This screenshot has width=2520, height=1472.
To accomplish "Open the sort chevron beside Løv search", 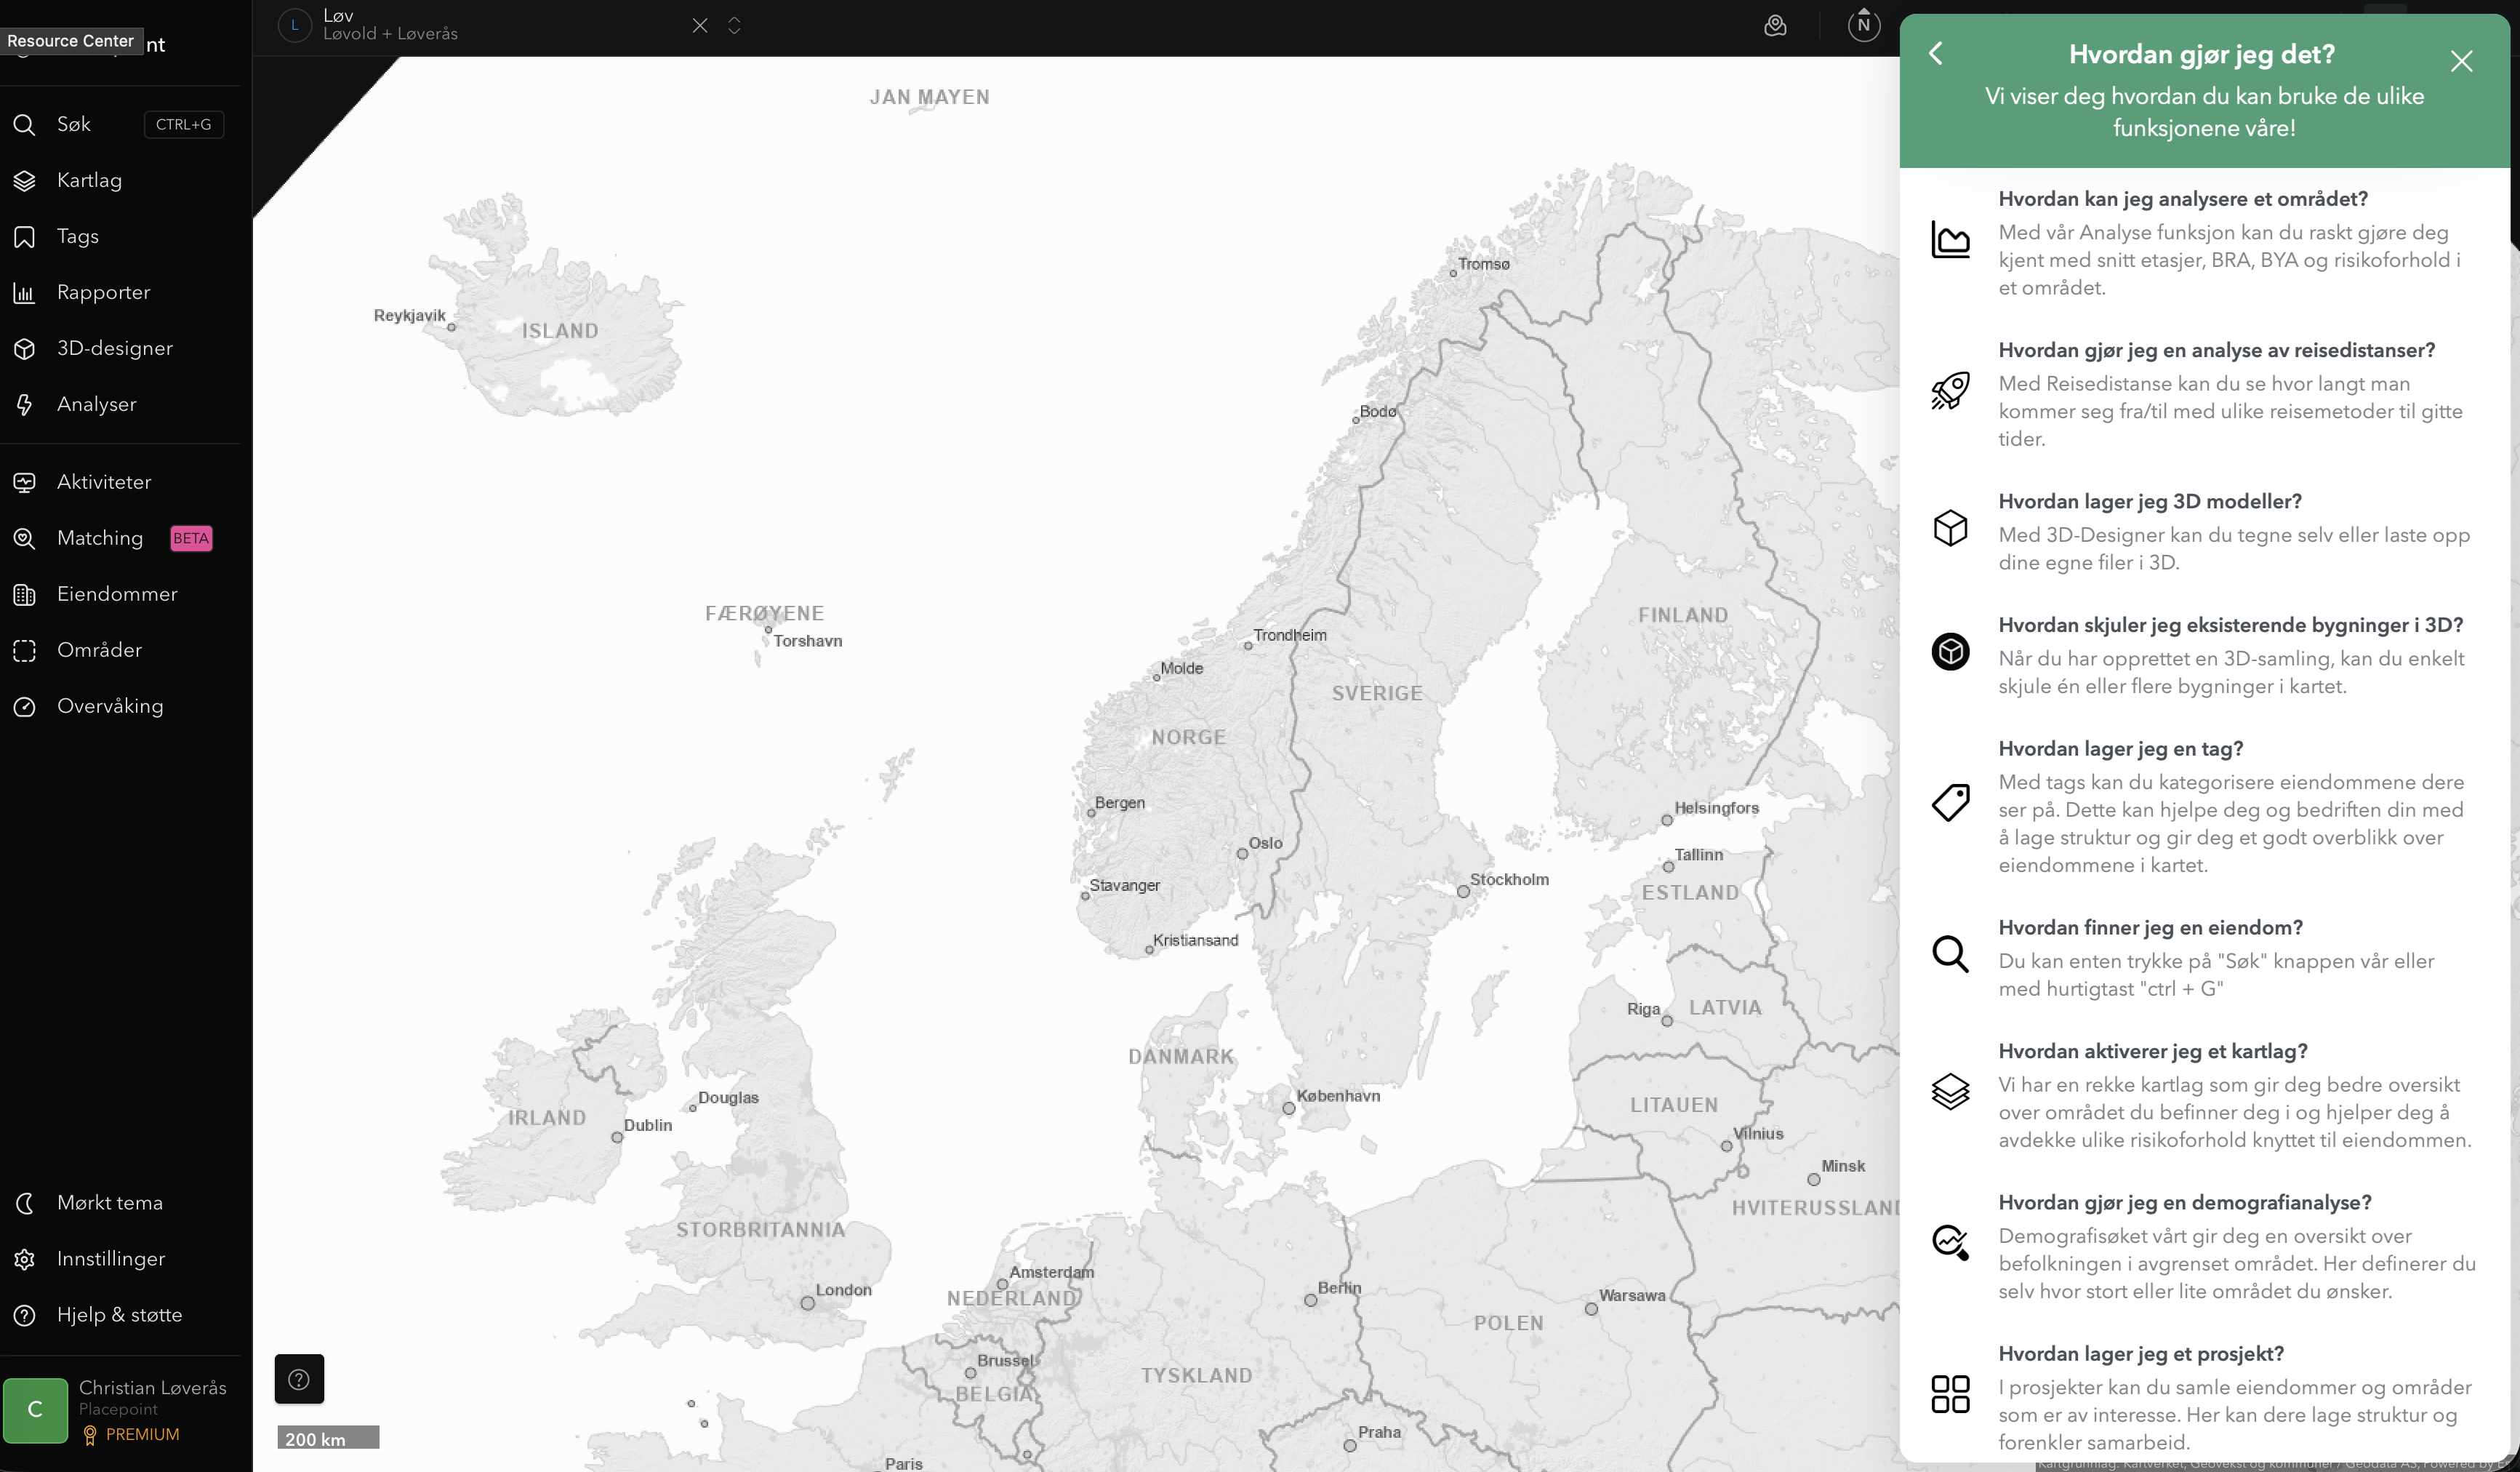I will [735, 26].
